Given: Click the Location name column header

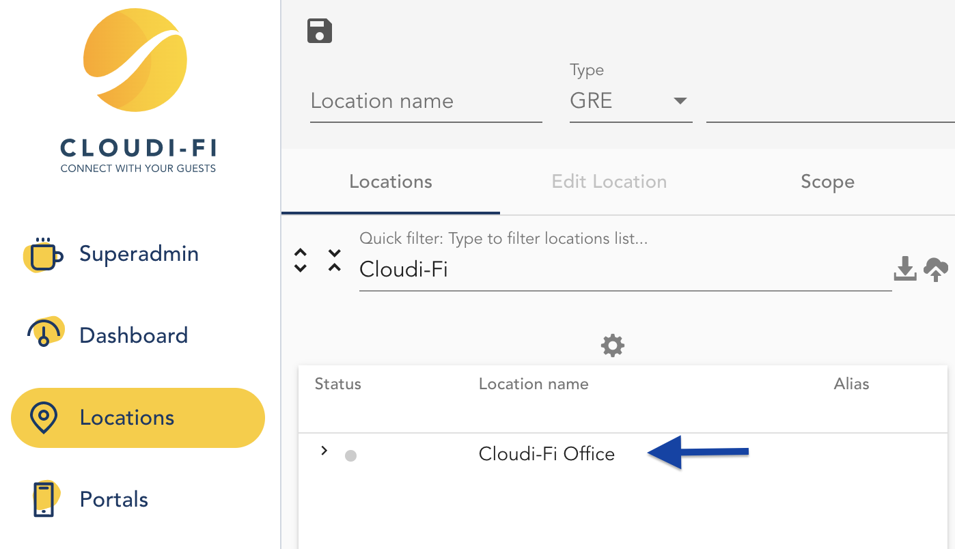Looking at the screenshot, I should tap(534, 384).
